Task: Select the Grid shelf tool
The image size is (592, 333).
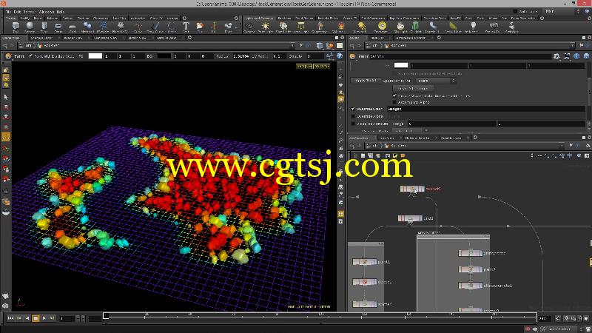Action: tap(73, 27)
